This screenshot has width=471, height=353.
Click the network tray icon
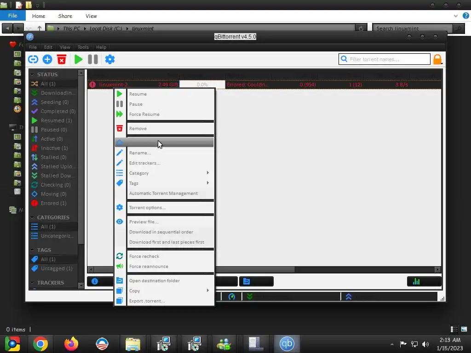pyautogui.click(x=414, y=344)
